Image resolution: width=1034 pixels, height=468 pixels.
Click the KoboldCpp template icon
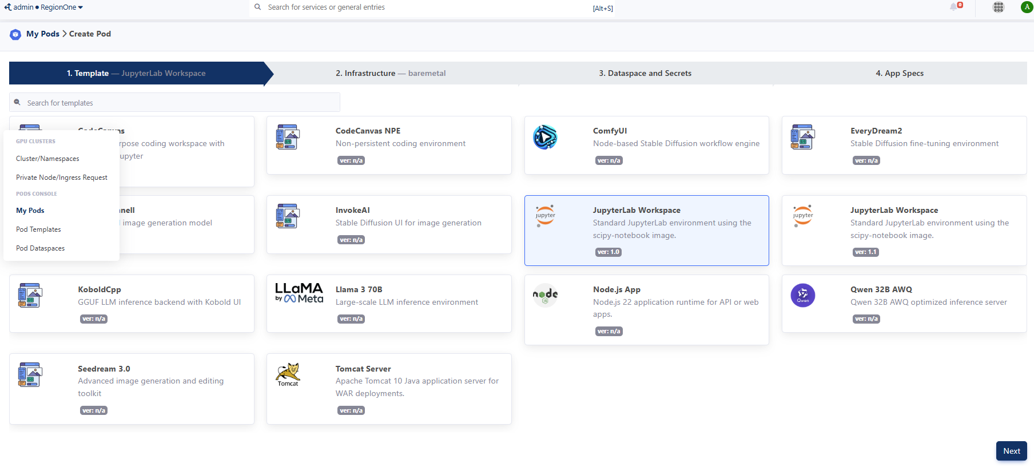pyautogui.click(x=30, y=296)
